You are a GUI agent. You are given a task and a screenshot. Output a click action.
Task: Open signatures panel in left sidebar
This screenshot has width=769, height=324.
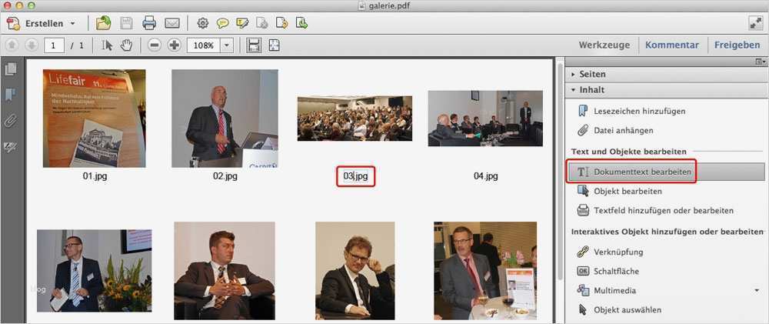tap(10, 146)
